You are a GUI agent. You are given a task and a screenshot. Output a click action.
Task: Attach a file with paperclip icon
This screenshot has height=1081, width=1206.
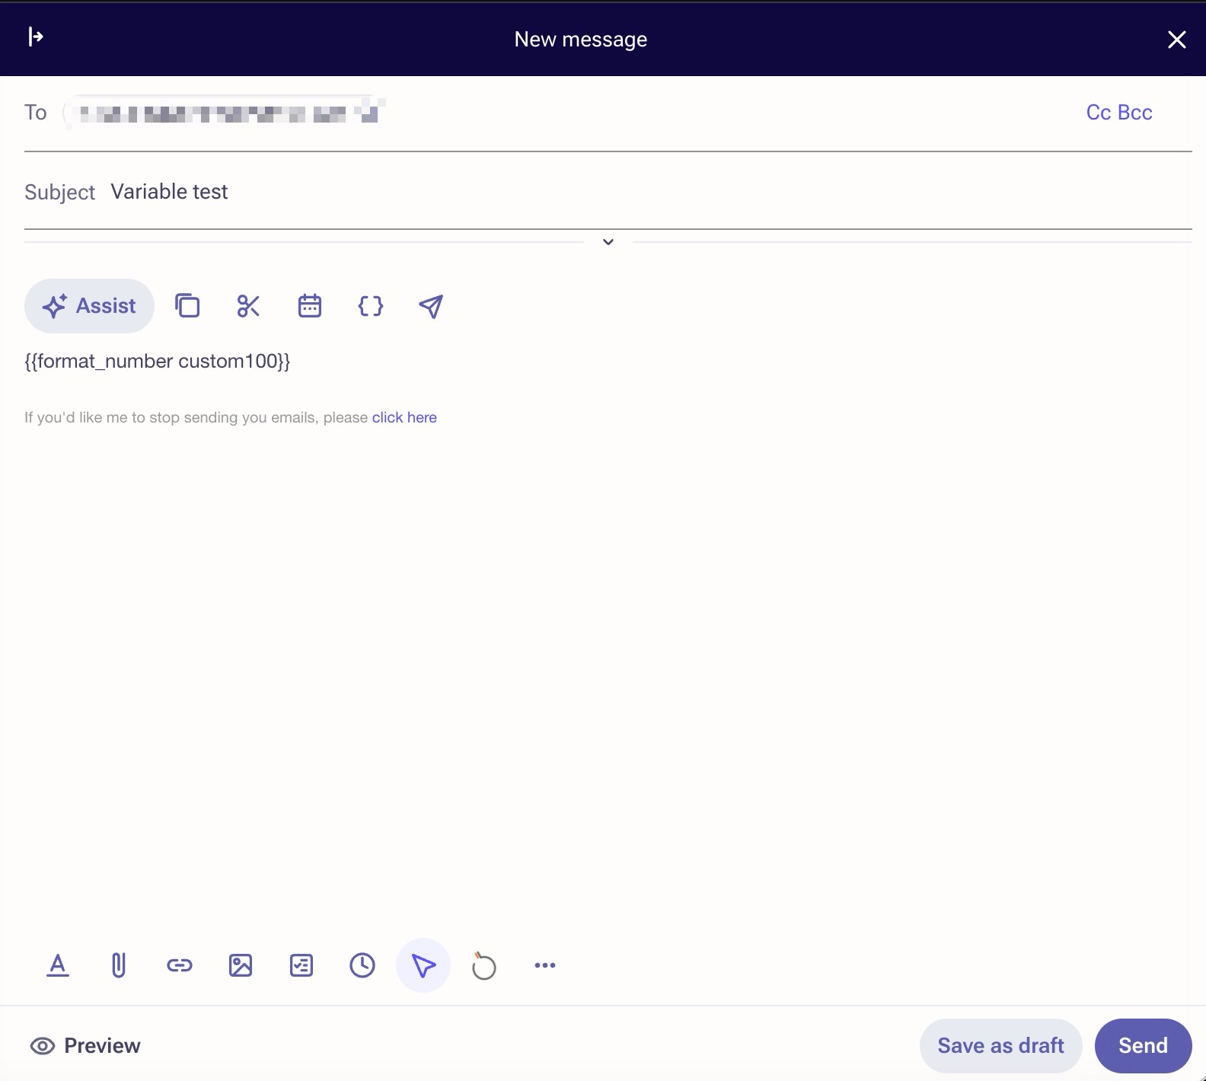tap(119, 965)
